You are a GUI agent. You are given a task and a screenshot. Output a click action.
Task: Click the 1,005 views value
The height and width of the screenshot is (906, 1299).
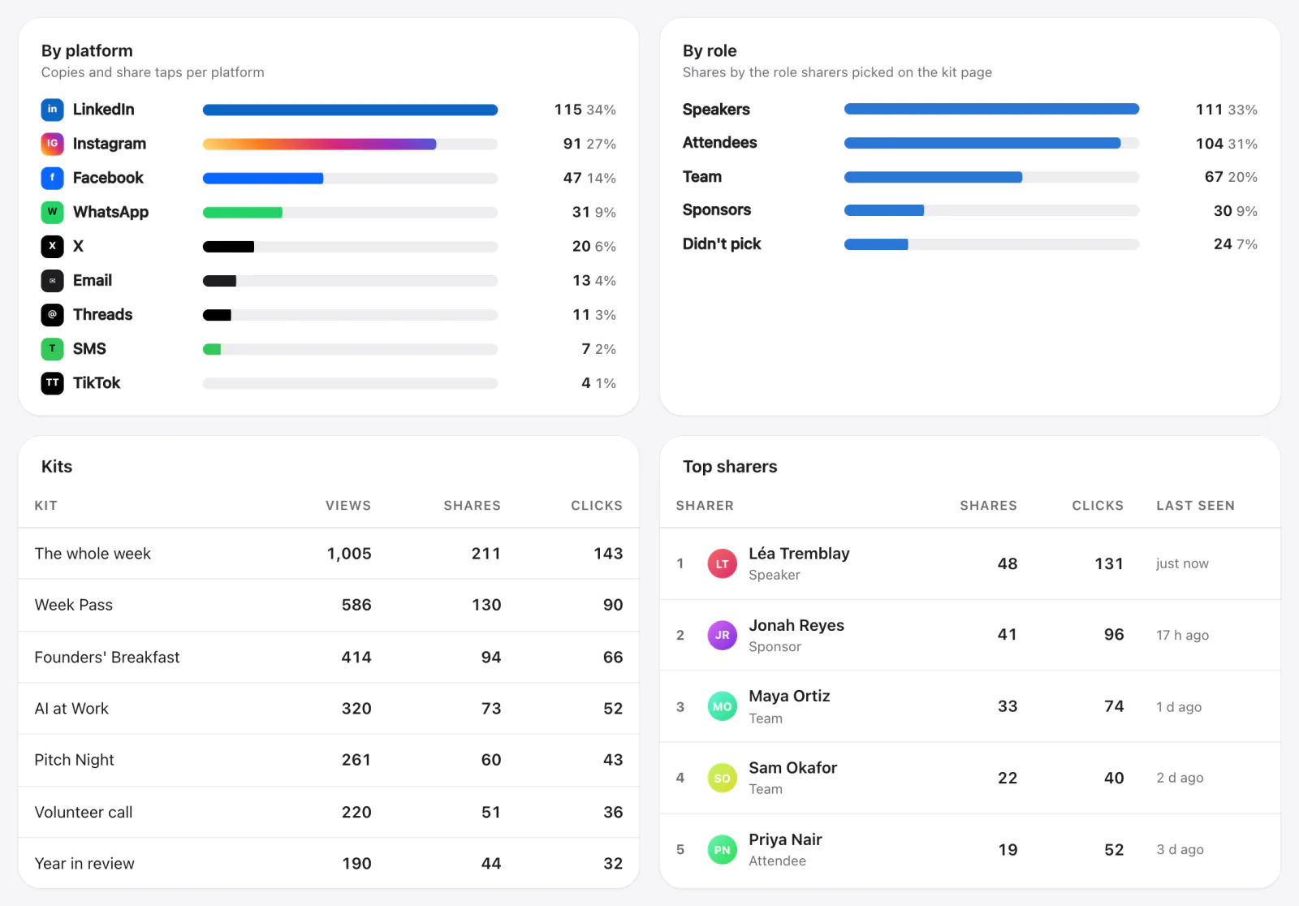[349, 554]
